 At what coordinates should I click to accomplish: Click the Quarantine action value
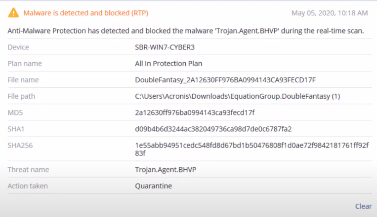(153, 186)
